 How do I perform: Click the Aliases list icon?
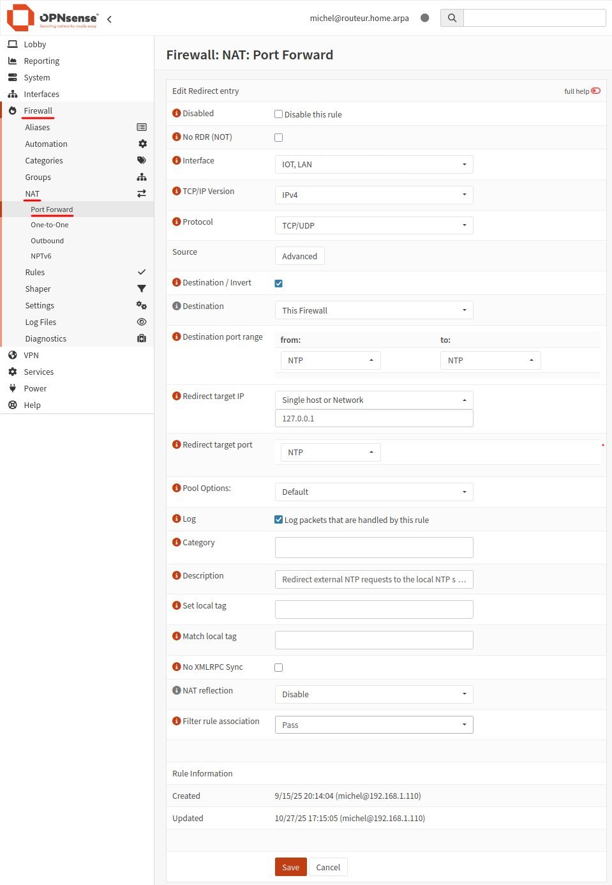(x=142, y=127)
